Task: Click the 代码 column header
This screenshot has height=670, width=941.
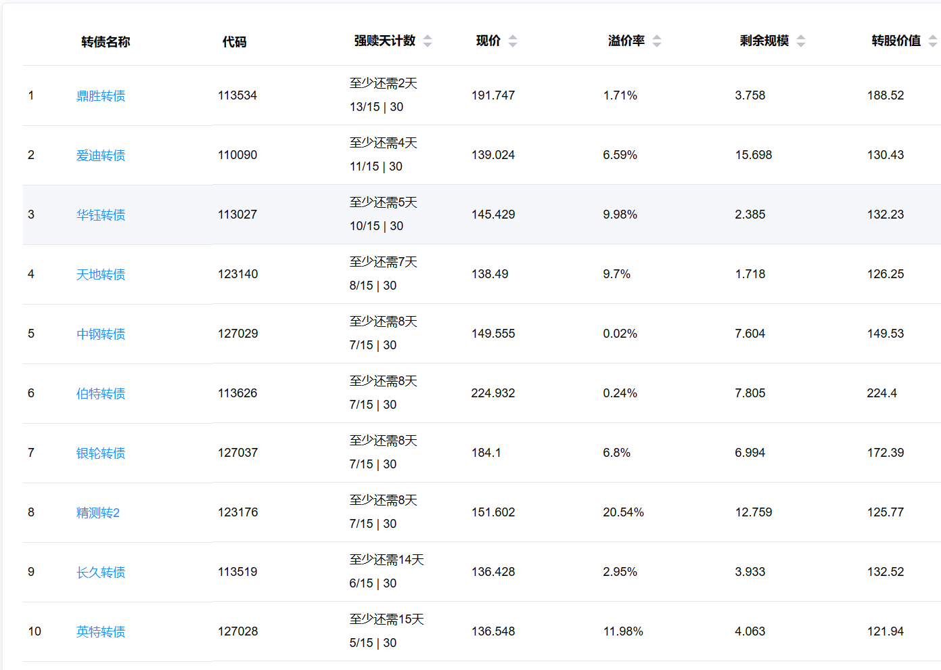Action: (x=234, y=42)
